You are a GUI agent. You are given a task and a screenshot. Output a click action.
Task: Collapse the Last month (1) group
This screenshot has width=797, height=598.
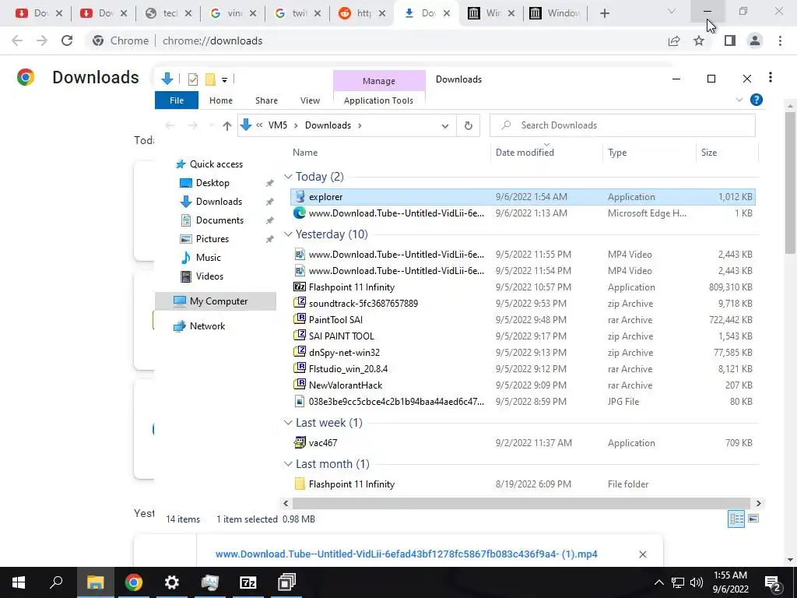click(x=288, y=464)
